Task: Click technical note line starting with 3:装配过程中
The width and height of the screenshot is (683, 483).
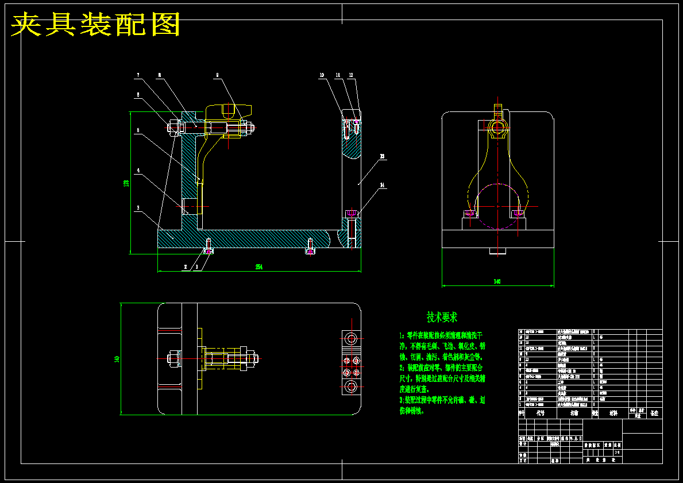Action: click(x=442, y=400)
